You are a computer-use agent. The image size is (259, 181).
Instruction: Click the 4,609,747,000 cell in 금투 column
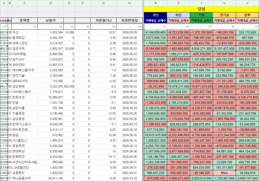click(x=247, y=178)
